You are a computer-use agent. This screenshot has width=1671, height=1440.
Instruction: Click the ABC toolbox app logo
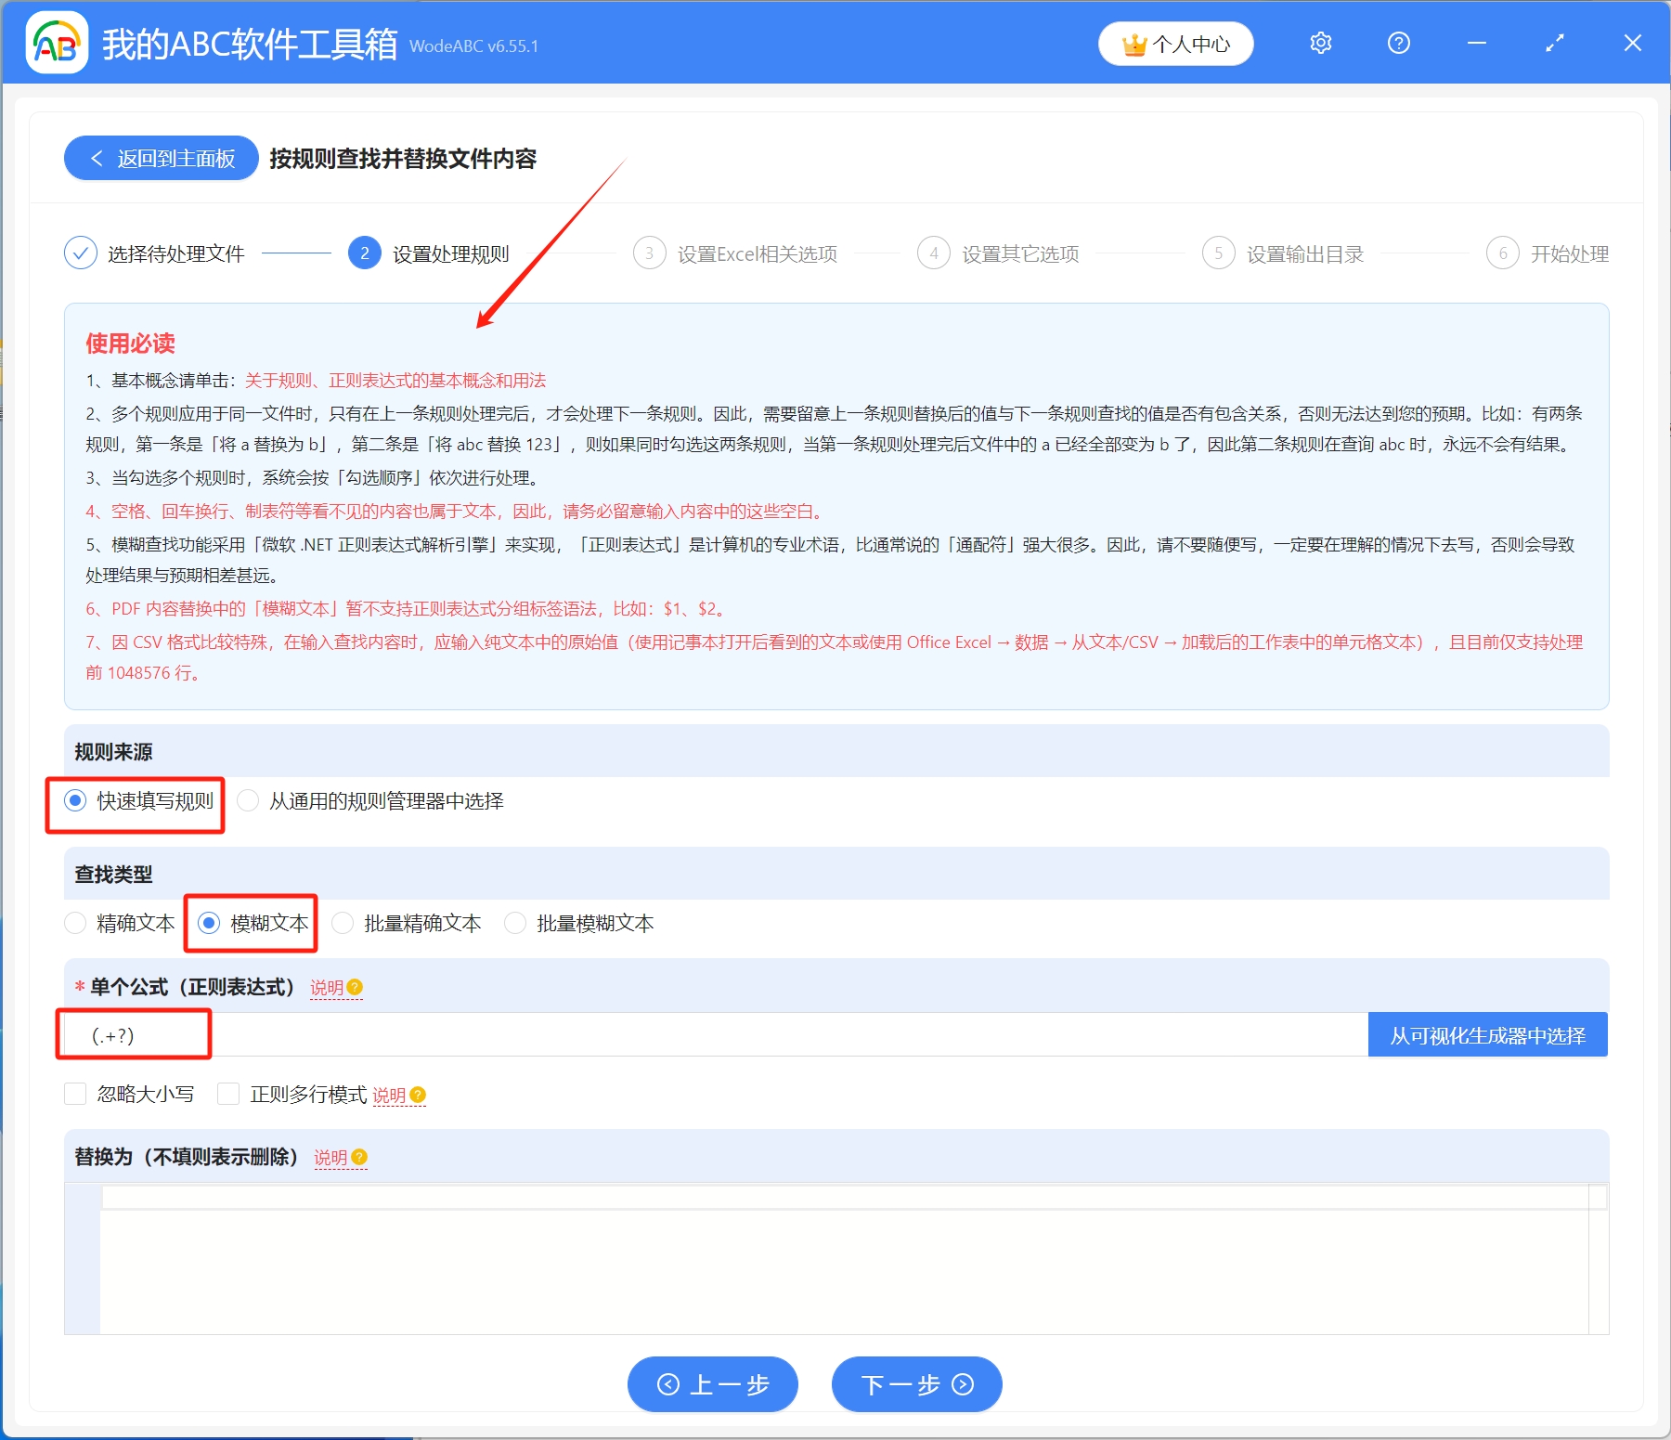[x=56, y=43]
